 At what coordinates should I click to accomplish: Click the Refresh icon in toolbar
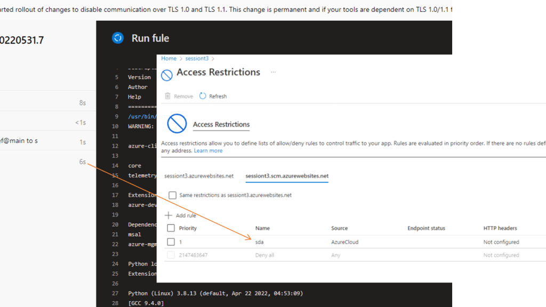(203, 96)
